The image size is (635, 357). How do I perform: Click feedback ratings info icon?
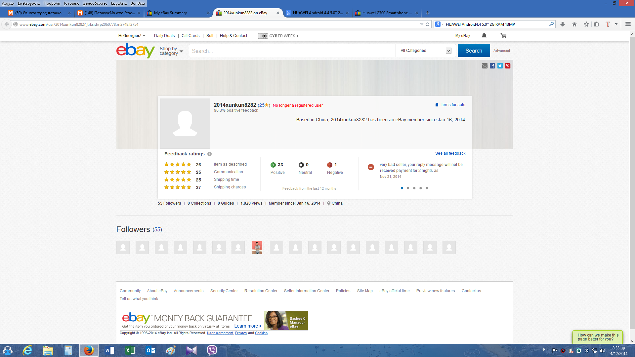click(x=209, y=154)
